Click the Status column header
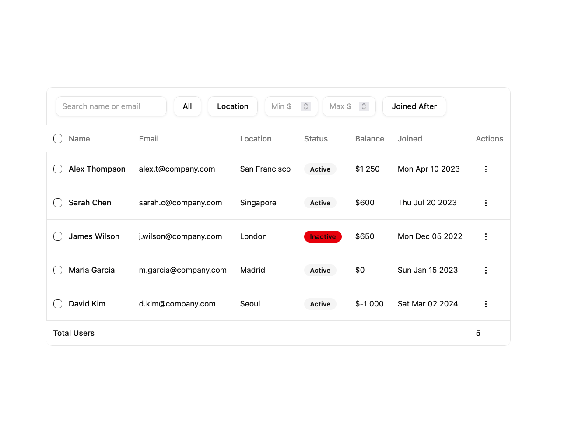The image size is (582, 422). pos(316,139)
